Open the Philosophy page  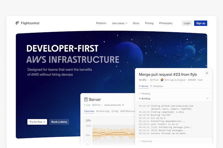166,23
